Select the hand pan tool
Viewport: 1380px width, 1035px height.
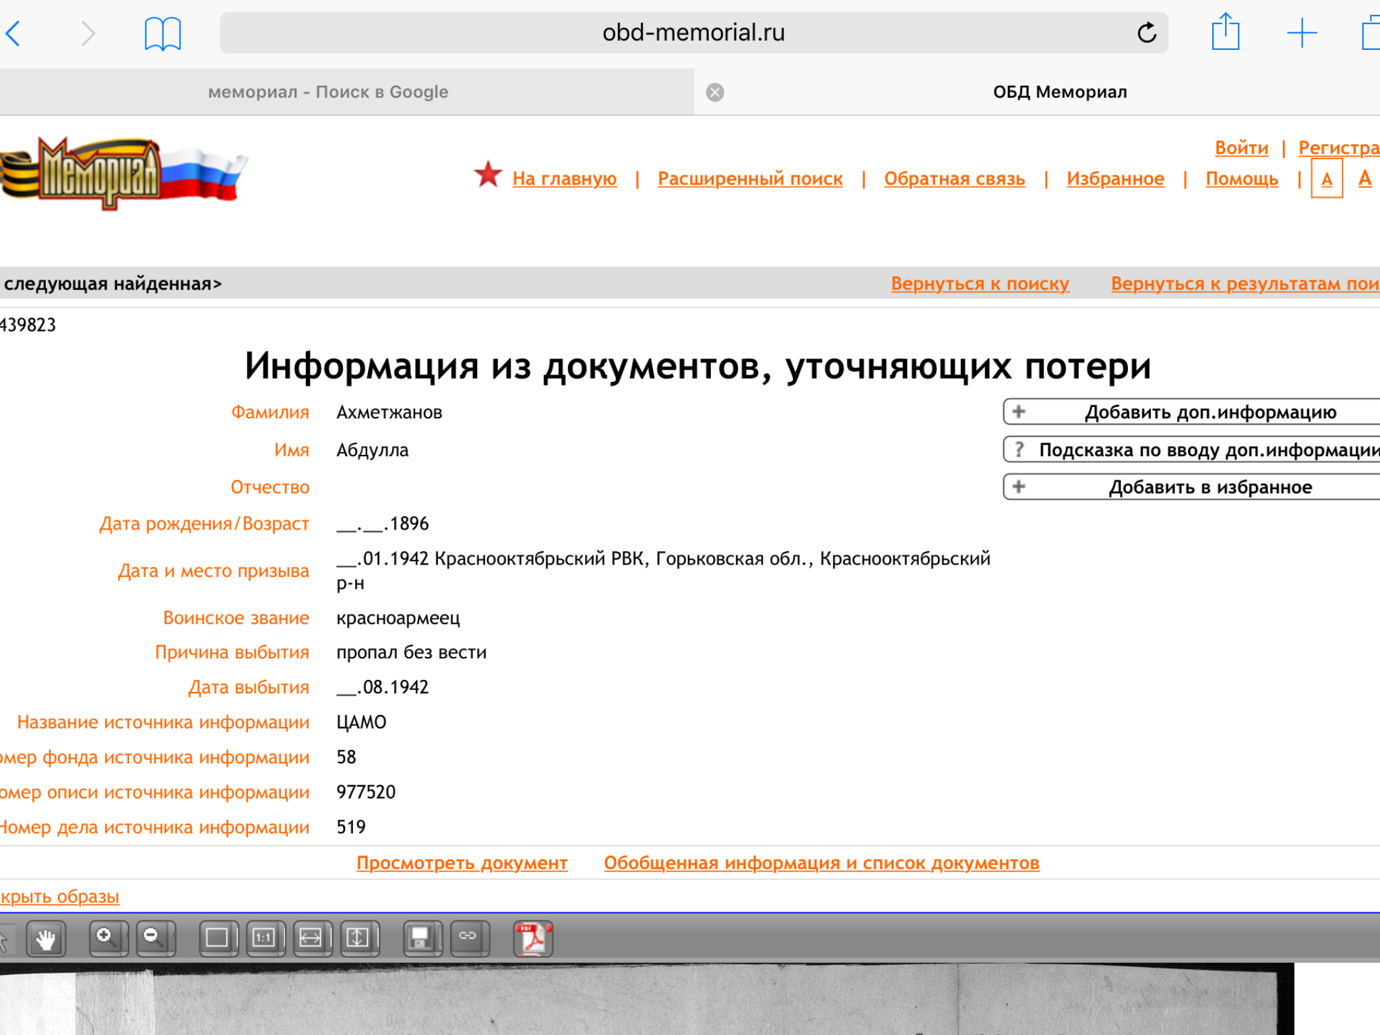coord(46,939)
